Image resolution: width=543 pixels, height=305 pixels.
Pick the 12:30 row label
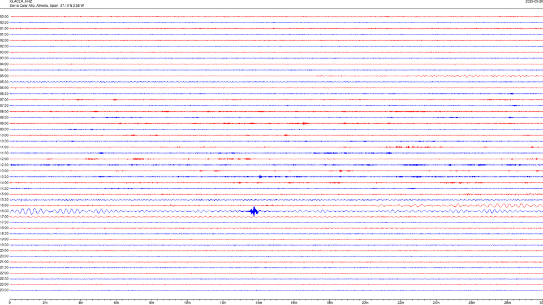click(4, 164)
